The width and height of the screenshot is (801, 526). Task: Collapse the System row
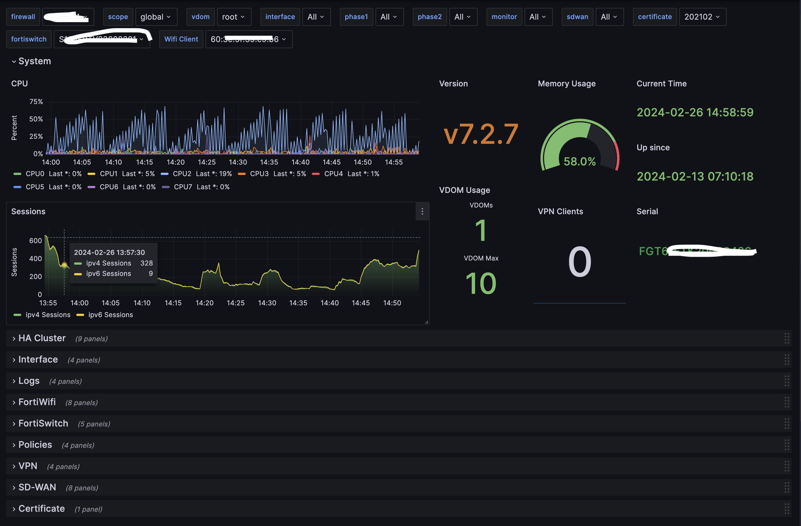click(x=34, y=61)
